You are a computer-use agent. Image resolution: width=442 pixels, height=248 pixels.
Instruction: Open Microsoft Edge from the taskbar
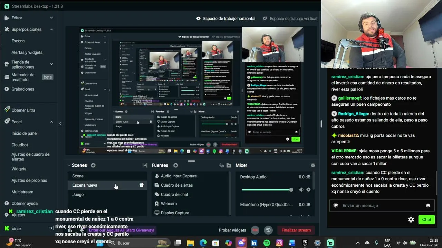click(203, 243)
